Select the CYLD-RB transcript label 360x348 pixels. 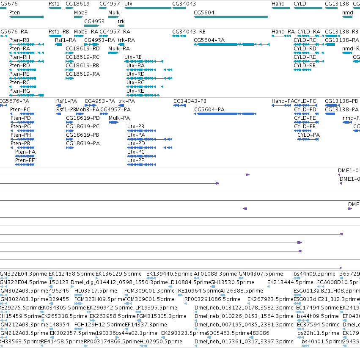[305, 66]
